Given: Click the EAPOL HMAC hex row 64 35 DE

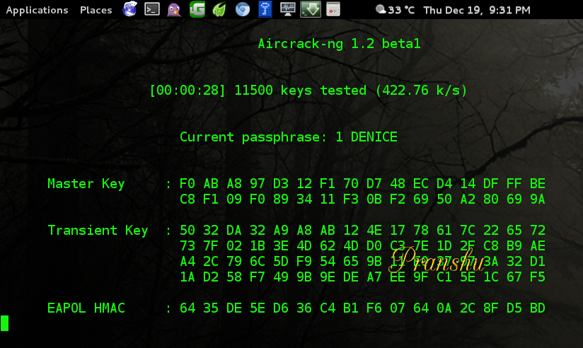Looking at the screenshot, I should [x=362, y=308].
